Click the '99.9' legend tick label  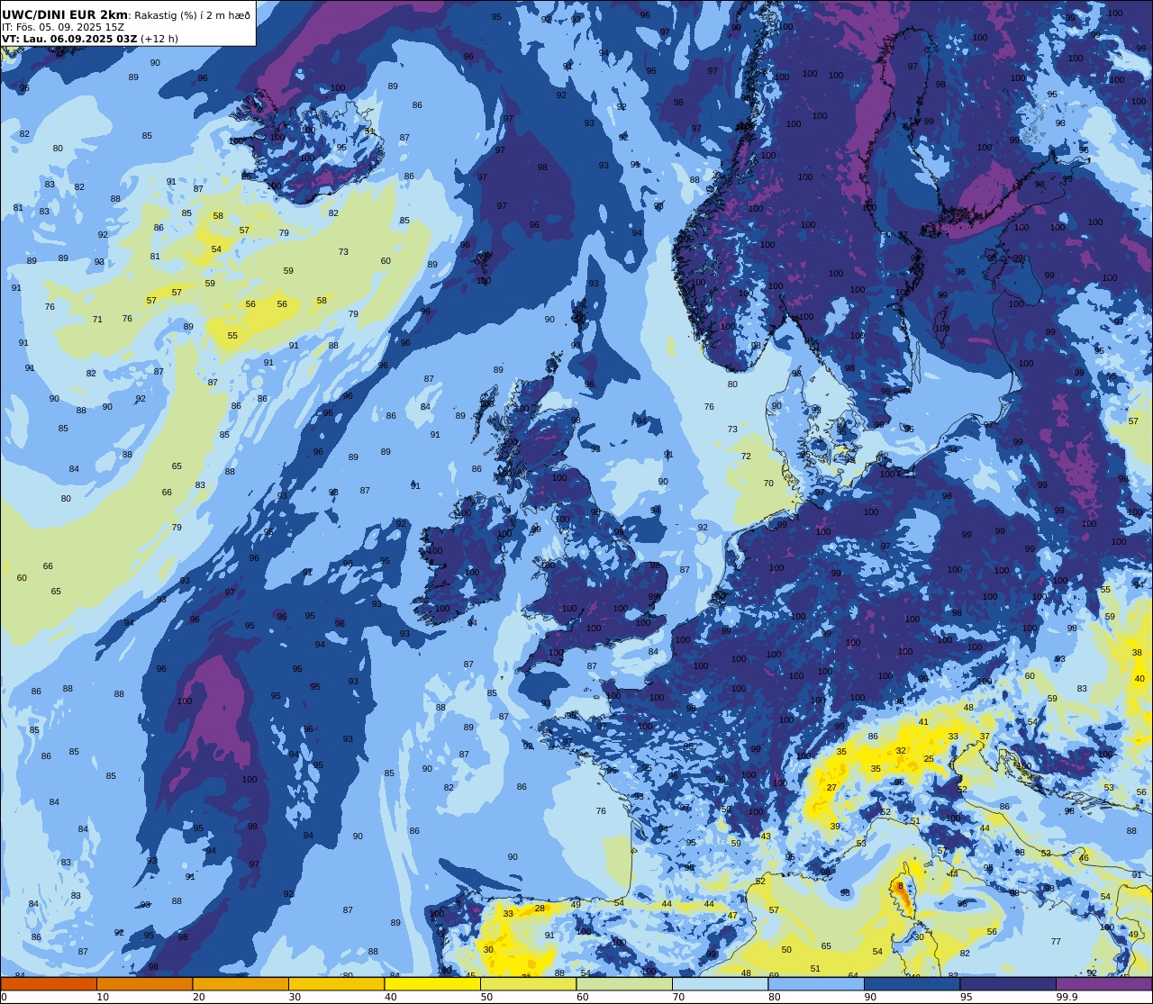click(x=1067, y=997)
